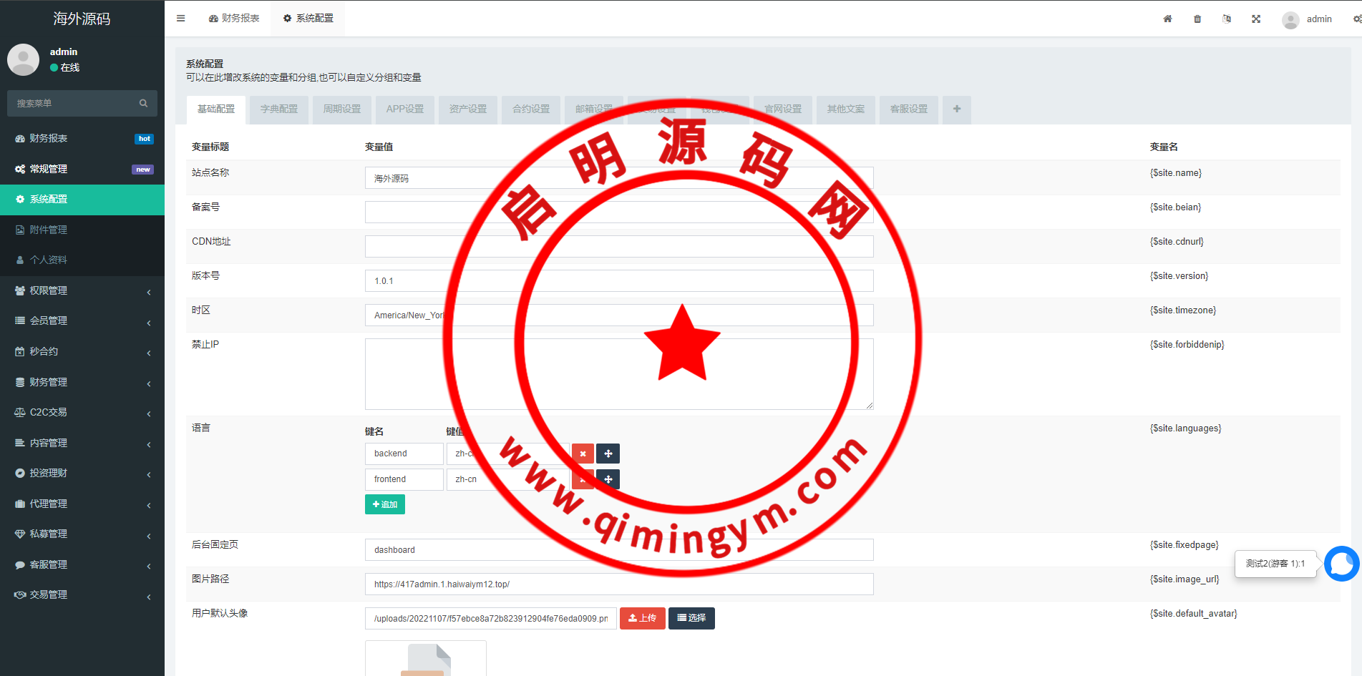The height and width of the screenshot is (676, 1362).
Task: Click the 上传 upload button
Action: 642,618
